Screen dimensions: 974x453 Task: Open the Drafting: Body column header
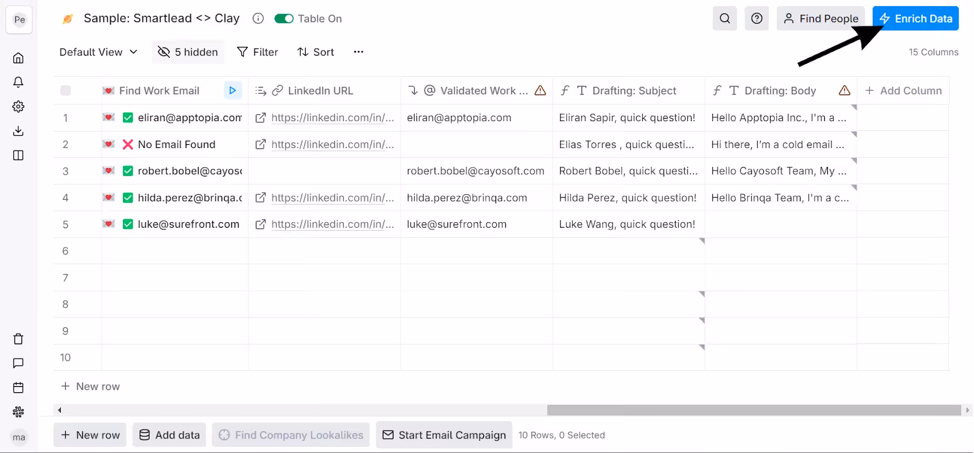click(781, 91)
